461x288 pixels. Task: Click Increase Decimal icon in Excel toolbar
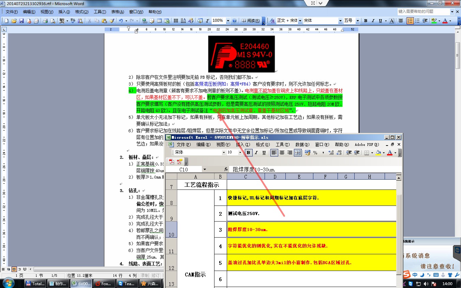(x=331, y=153)
